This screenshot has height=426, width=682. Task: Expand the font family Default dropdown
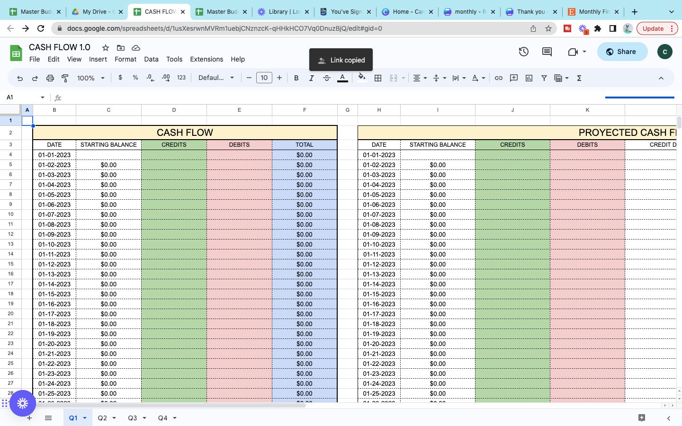click(x=216, y=78)
